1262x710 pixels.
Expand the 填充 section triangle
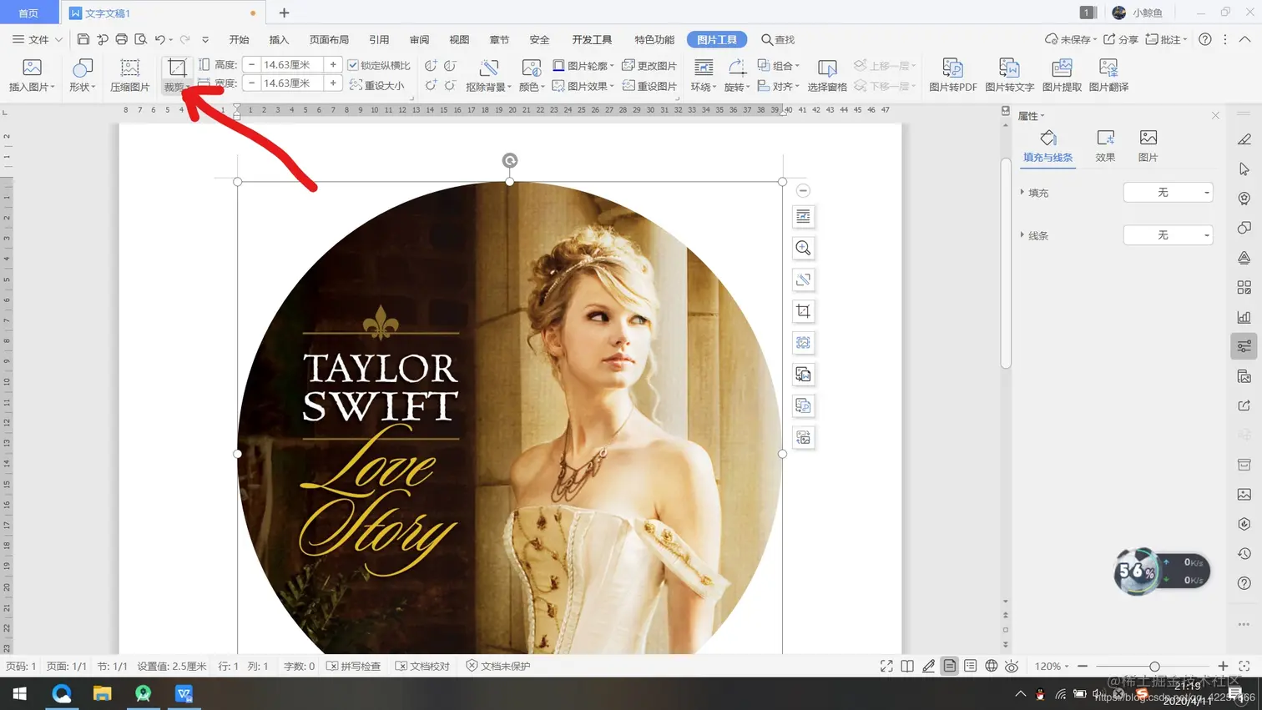[1022, 193]
